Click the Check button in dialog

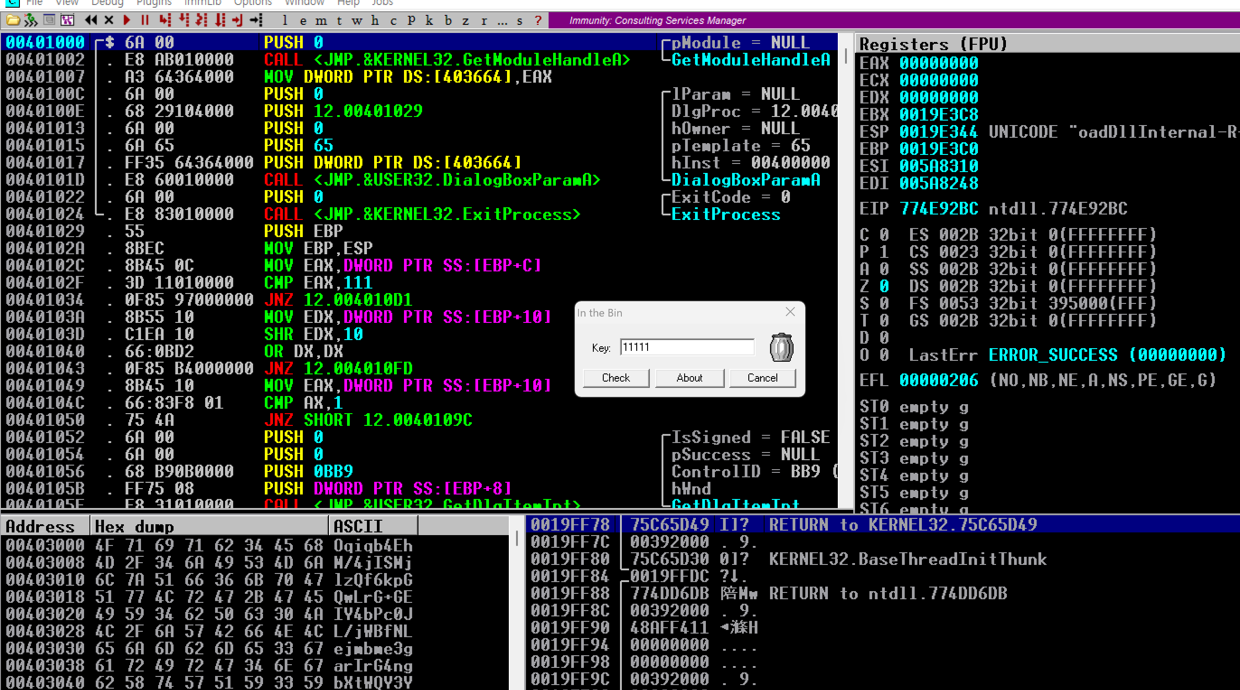[x=615, y=378]
